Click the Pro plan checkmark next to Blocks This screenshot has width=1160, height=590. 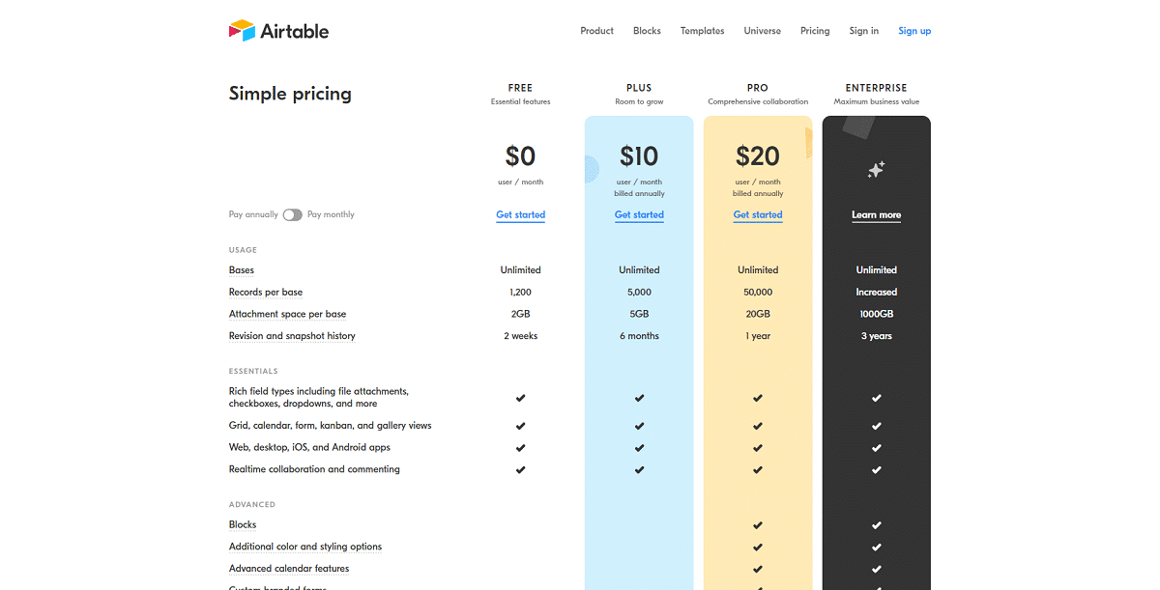pyautogui.click(x=758, y=525)
